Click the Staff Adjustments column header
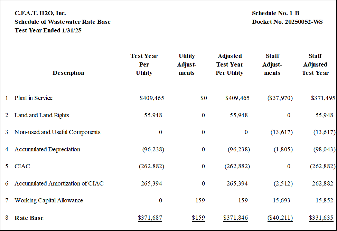Viewport: 337px width, 231px height. [272, 64]
